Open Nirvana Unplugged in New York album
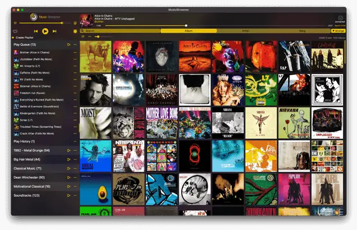 [327, 123]
